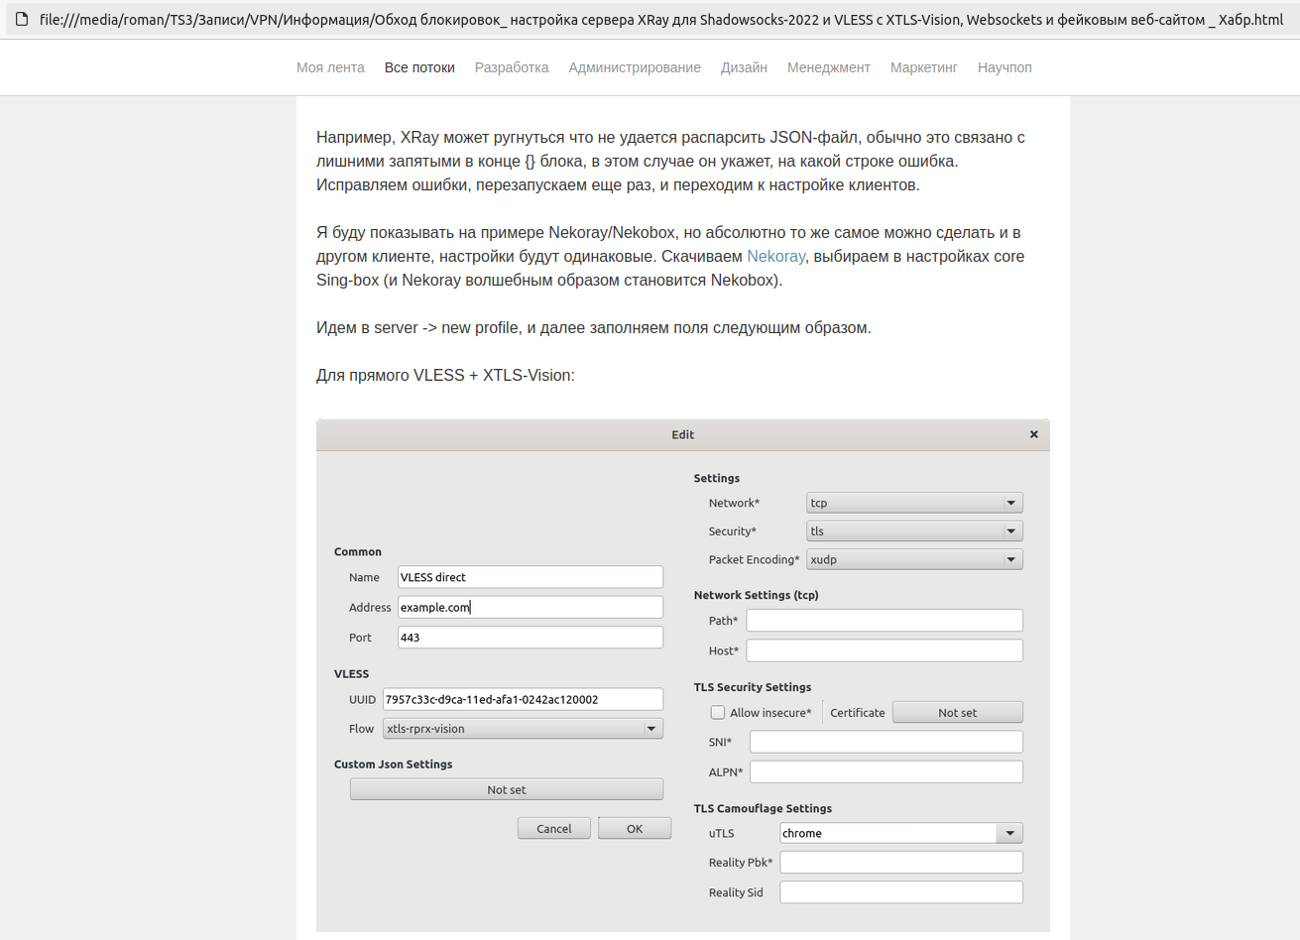This screenshot has height=940, width=1300.
Task: Go to Администрирование section
Action: tap(635, 67)
